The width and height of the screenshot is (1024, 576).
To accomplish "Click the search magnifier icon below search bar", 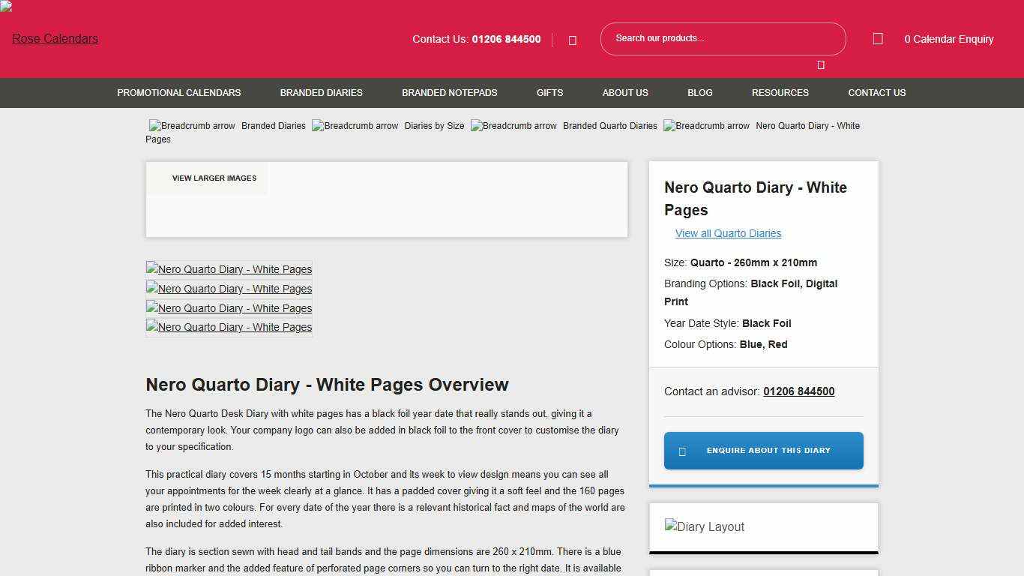I will (821, 64).
